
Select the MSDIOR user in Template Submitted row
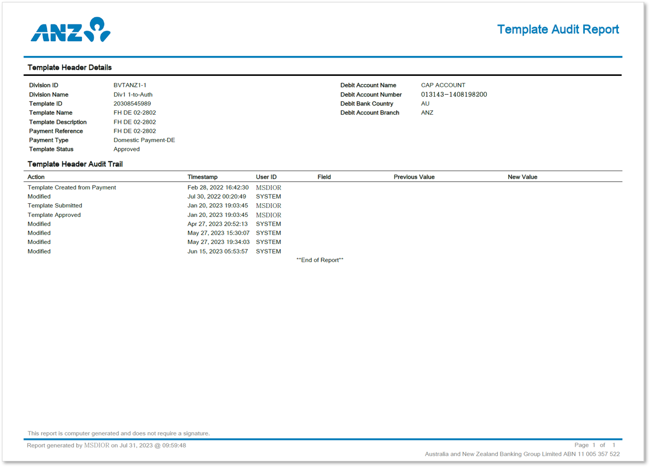coord(269,205)
